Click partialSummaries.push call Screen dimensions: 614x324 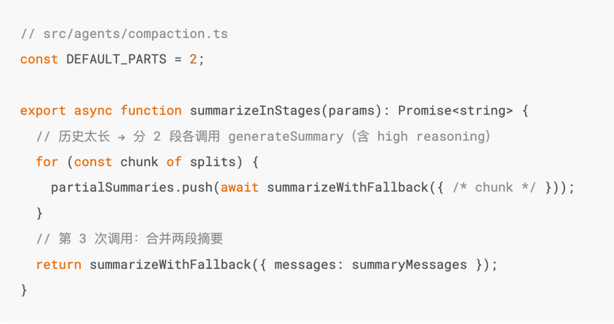[x=131, y=187]
